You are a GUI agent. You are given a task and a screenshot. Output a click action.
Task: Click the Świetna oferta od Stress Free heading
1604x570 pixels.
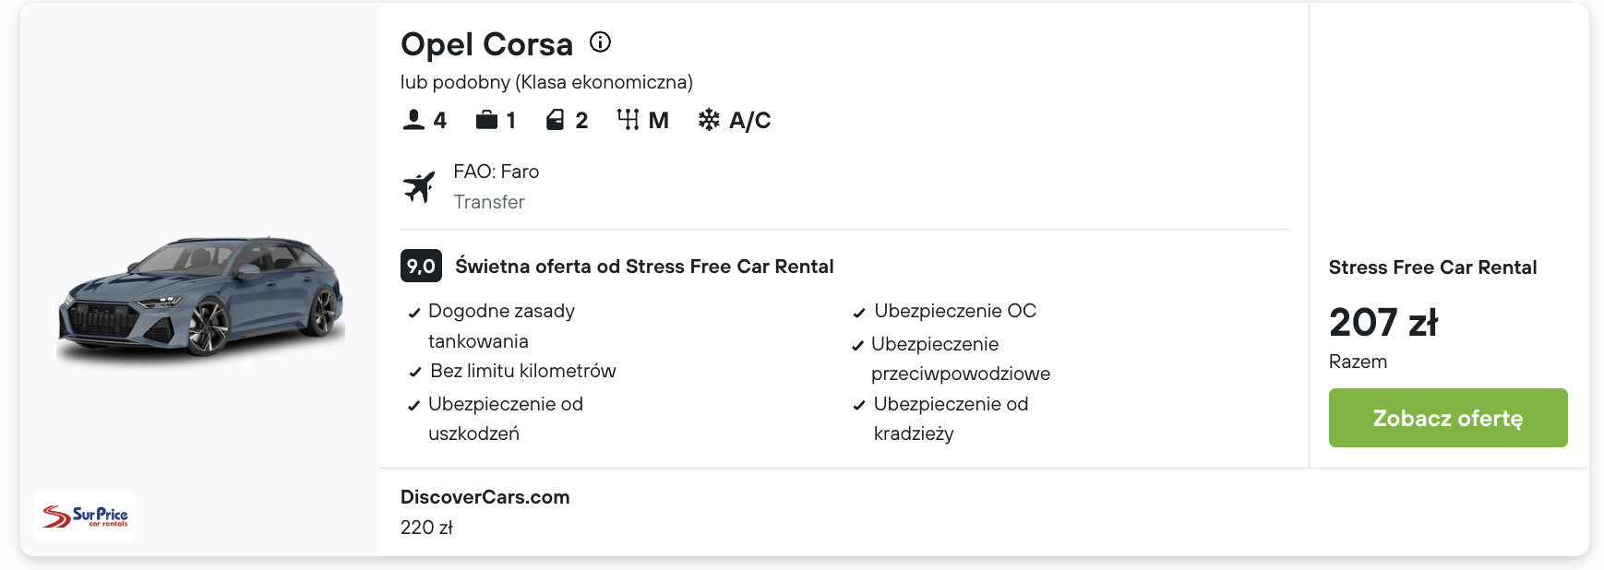tap(644, 267)
